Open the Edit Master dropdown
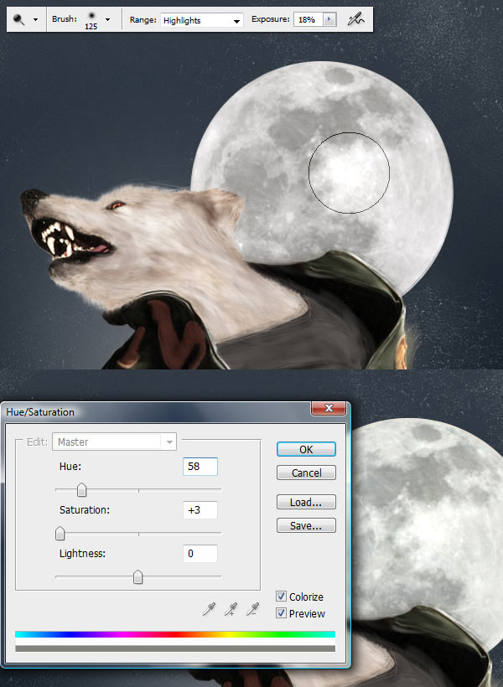This screenshot has height=687, width=503. click(x=115, y=442)
